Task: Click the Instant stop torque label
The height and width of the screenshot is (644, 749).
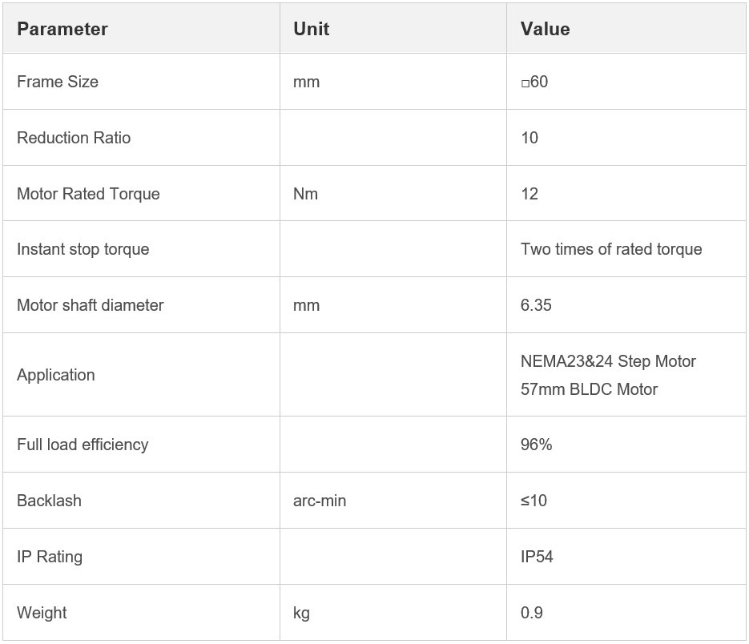Action: (x=83, y=249)
